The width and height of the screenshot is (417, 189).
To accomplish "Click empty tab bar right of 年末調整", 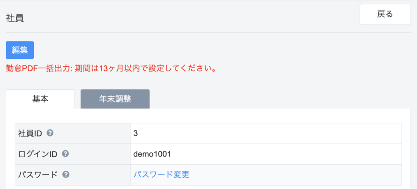I will (x=277, y=99).
